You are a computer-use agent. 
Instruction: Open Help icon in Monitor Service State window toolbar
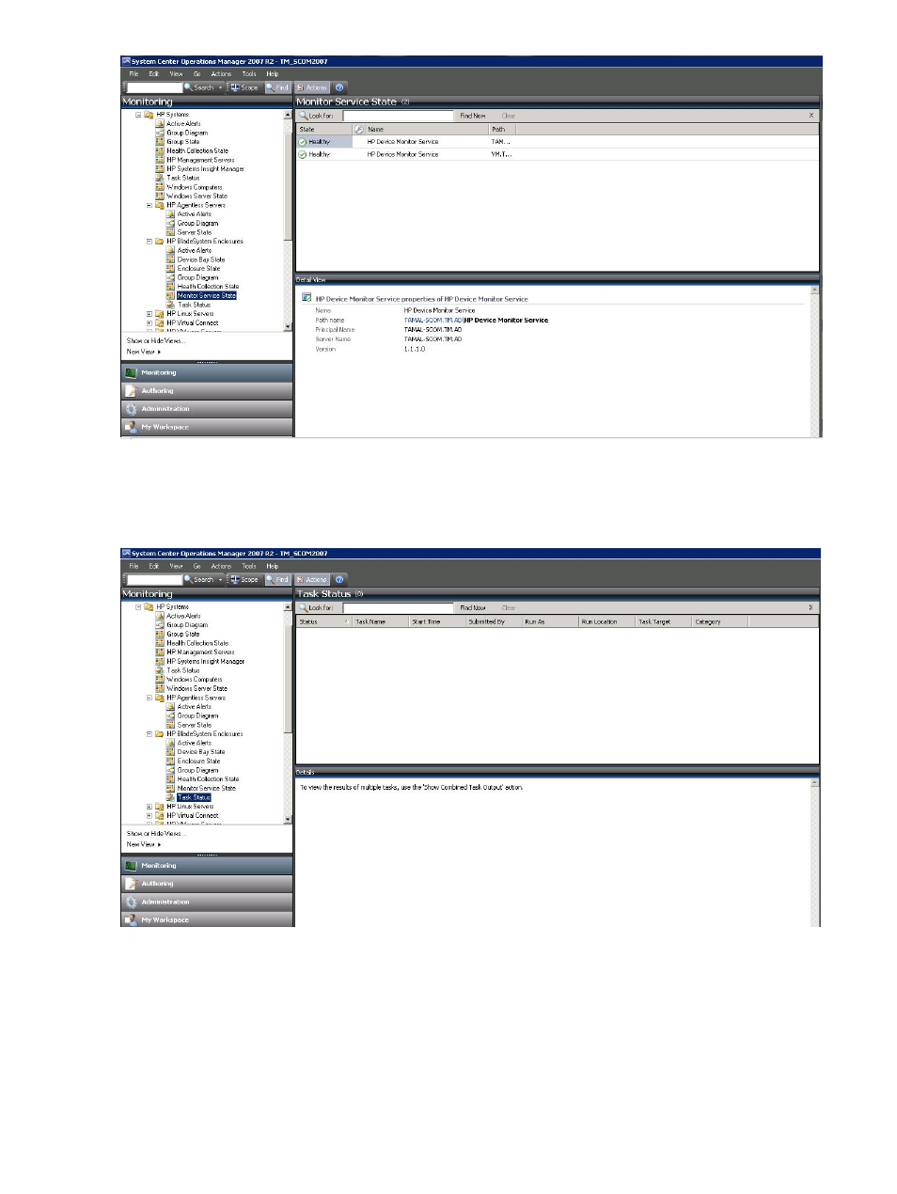pyautogui.click(x=339, y=87)
